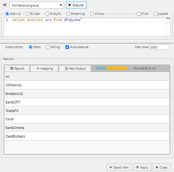Pick the Virtual query option
This screenshot has width=174, height=172.
[92, 14]
